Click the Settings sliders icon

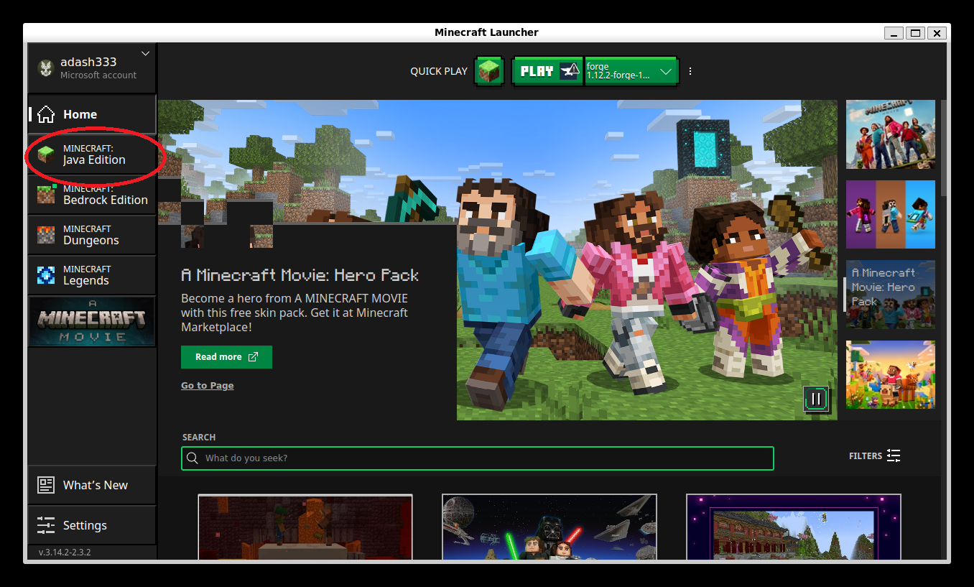46,525
